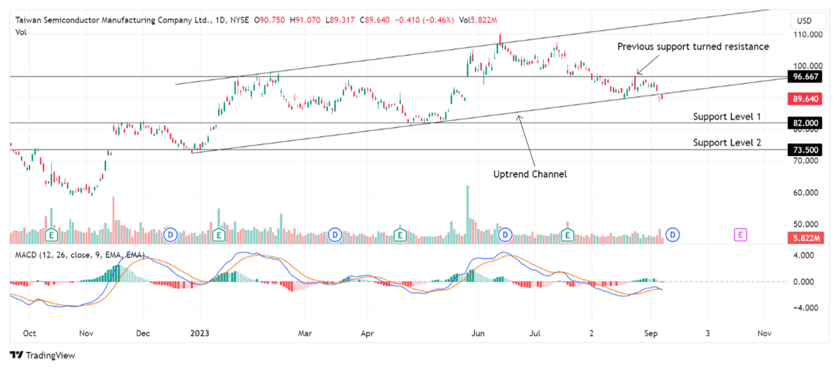Click the Vol5.822M value in header

click(x=479, y=20)
